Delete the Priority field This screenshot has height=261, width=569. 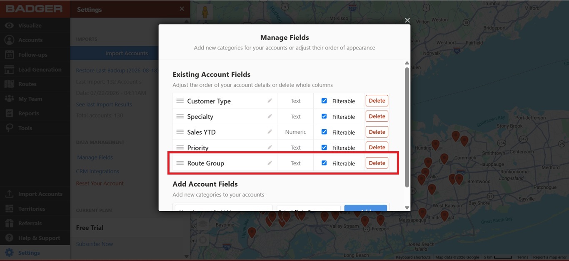[377, 147]
